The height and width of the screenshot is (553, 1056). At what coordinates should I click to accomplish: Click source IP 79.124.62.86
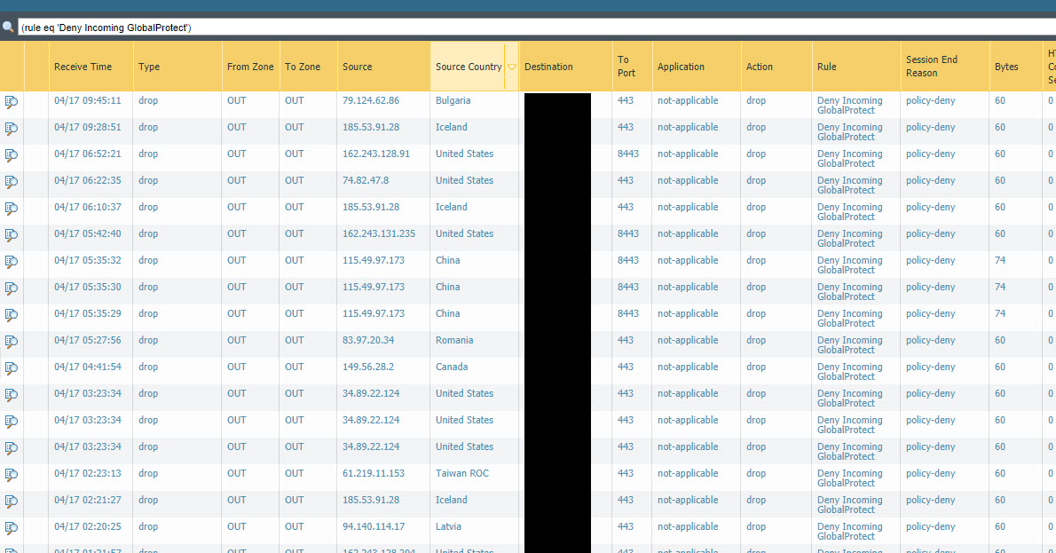[370, 100]
